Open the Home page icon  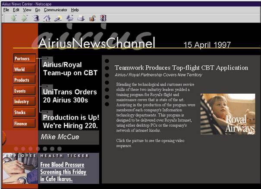pyautogui.click(x=47, y=18)
